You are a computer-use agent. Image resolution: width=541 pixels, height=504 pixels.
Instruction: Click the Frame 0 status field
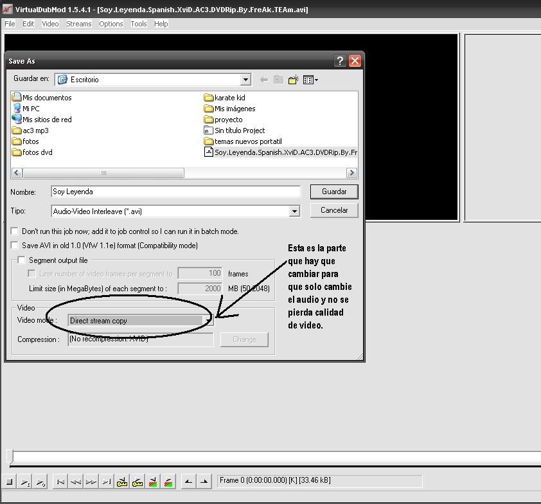[319, 480]
